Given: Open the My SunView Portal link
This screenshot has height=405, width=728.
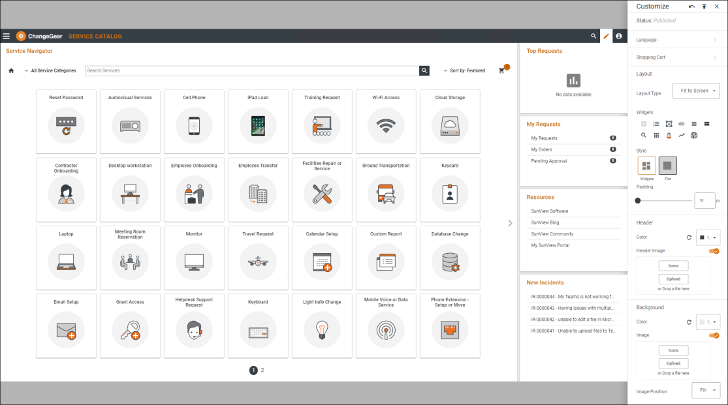Looking at the screenshot, I should coord(550,245).
